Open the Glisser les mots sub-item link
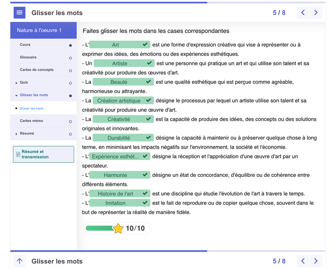 coord(31,109)
